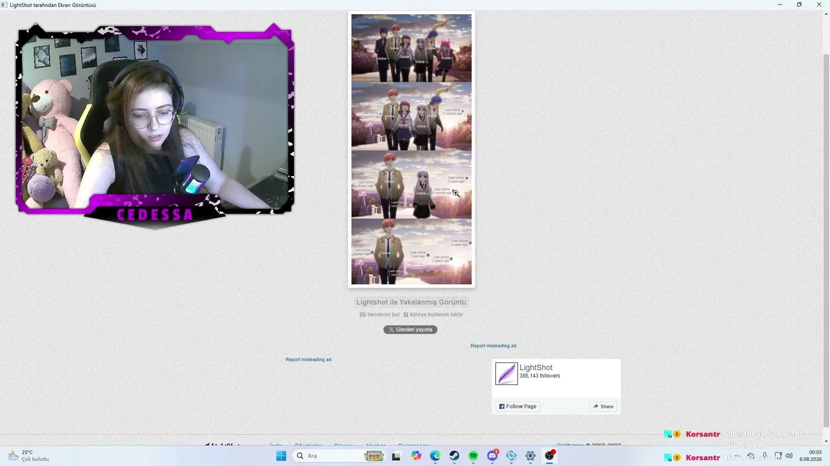This screenshot has width=830, height=466.
Task: Click the 'benzerini bul' link
Action: click(x=380, y=315)
